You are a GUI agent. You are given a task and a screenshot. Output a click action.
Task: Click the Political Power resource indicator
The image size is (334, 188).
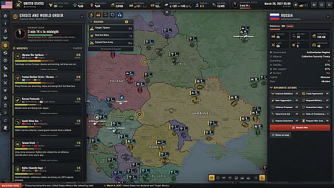pos(59,5)
